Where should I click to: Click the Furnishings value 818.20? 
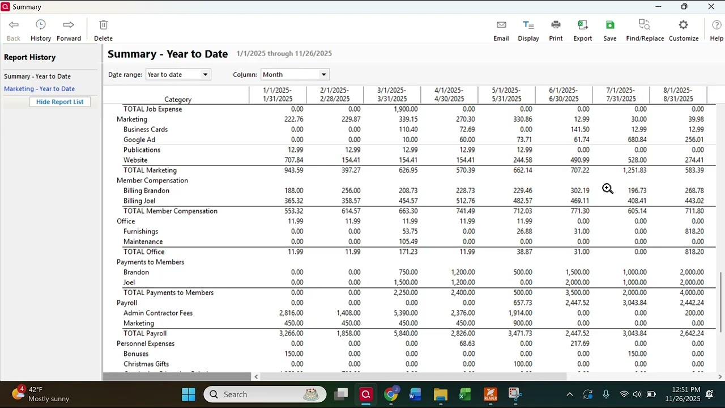pos(694,232)
